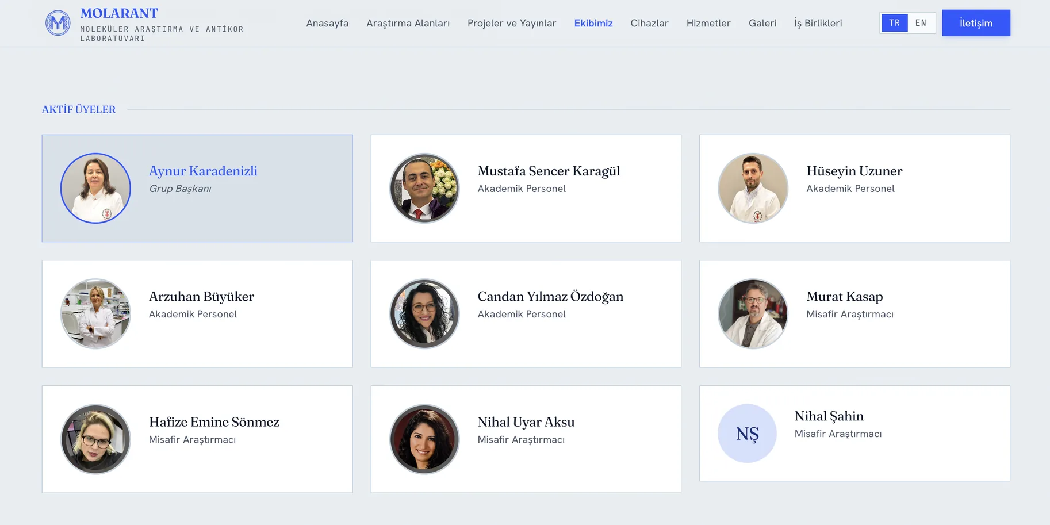1050x525 pixels.
Task: Open Mustafa Sencer Karagül's photo
Action: 424,188
